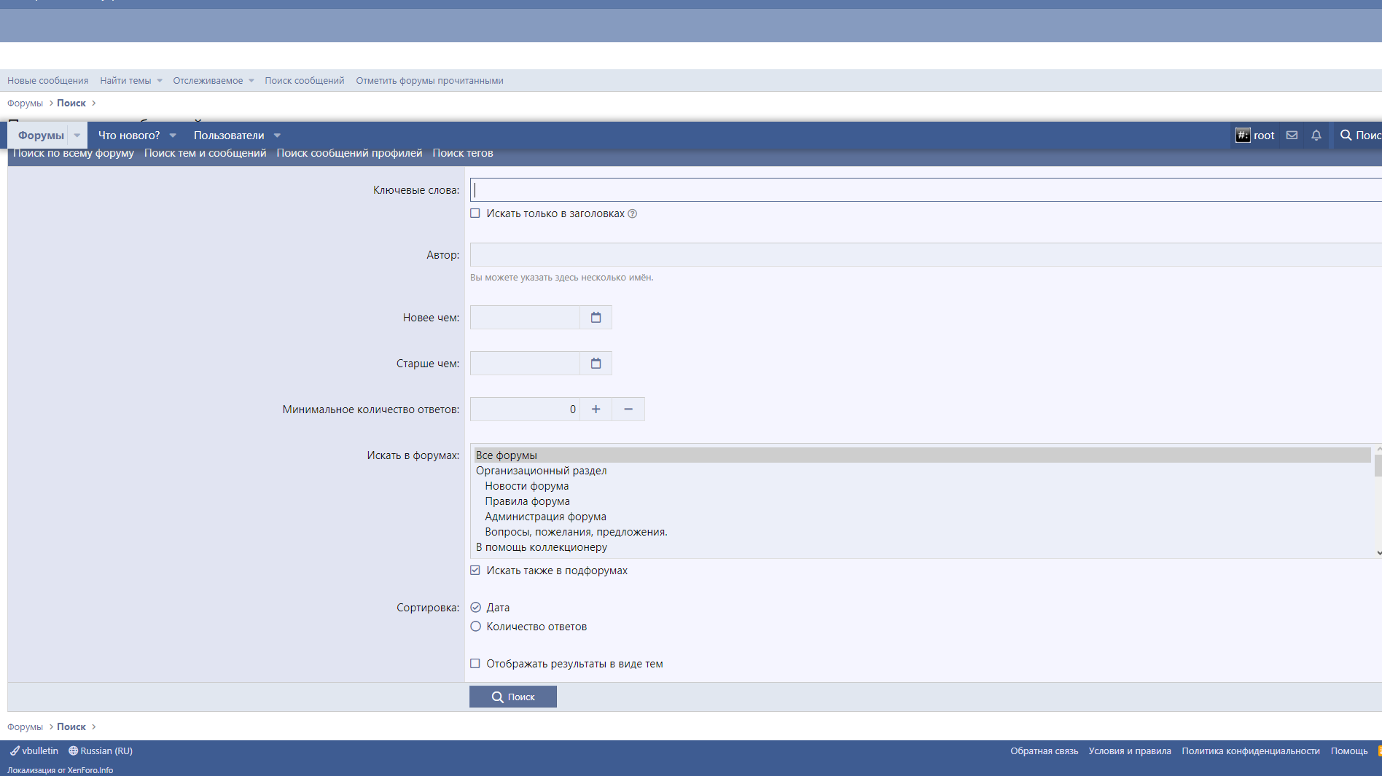Screen dimensions: 1382x776
Task: Click the search magnifier icon
Action: coord(1346,135)
